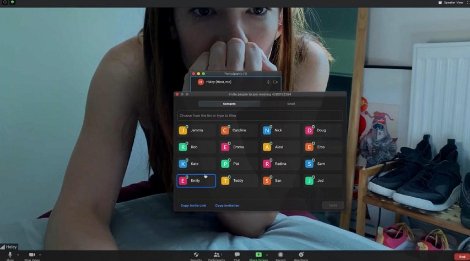Open the Participants icon in the toolbar

(216, 255)
